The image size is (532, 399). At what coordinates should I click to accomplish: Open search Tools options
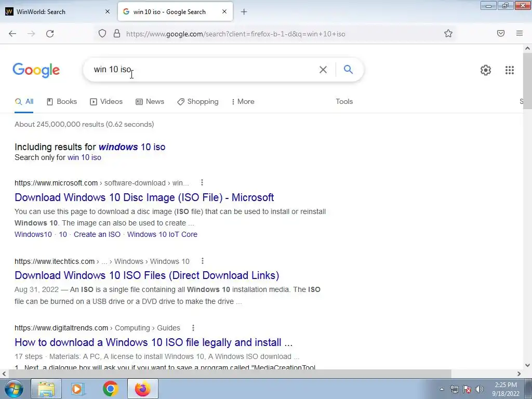[344, 101]
